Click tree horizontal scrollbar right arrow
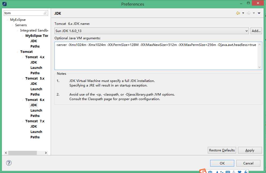Viewport: 266px width, 173px height. (x=46, y=153)
